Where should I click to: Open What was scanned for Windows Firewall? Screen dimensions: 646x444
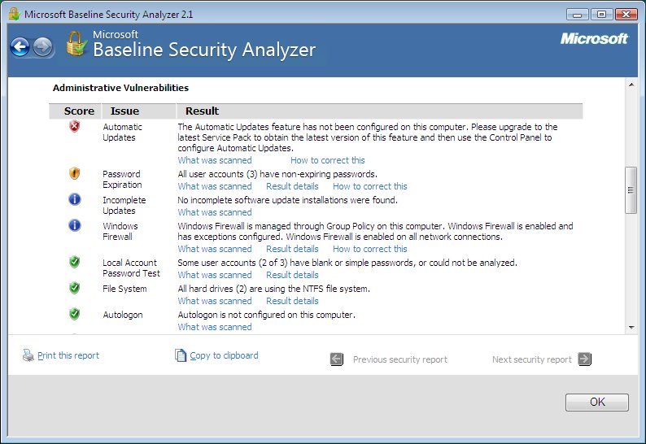215,249
